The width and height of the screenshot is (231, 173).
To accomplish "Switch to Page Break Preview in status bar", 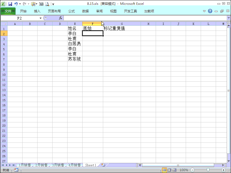I will point(174,170).
